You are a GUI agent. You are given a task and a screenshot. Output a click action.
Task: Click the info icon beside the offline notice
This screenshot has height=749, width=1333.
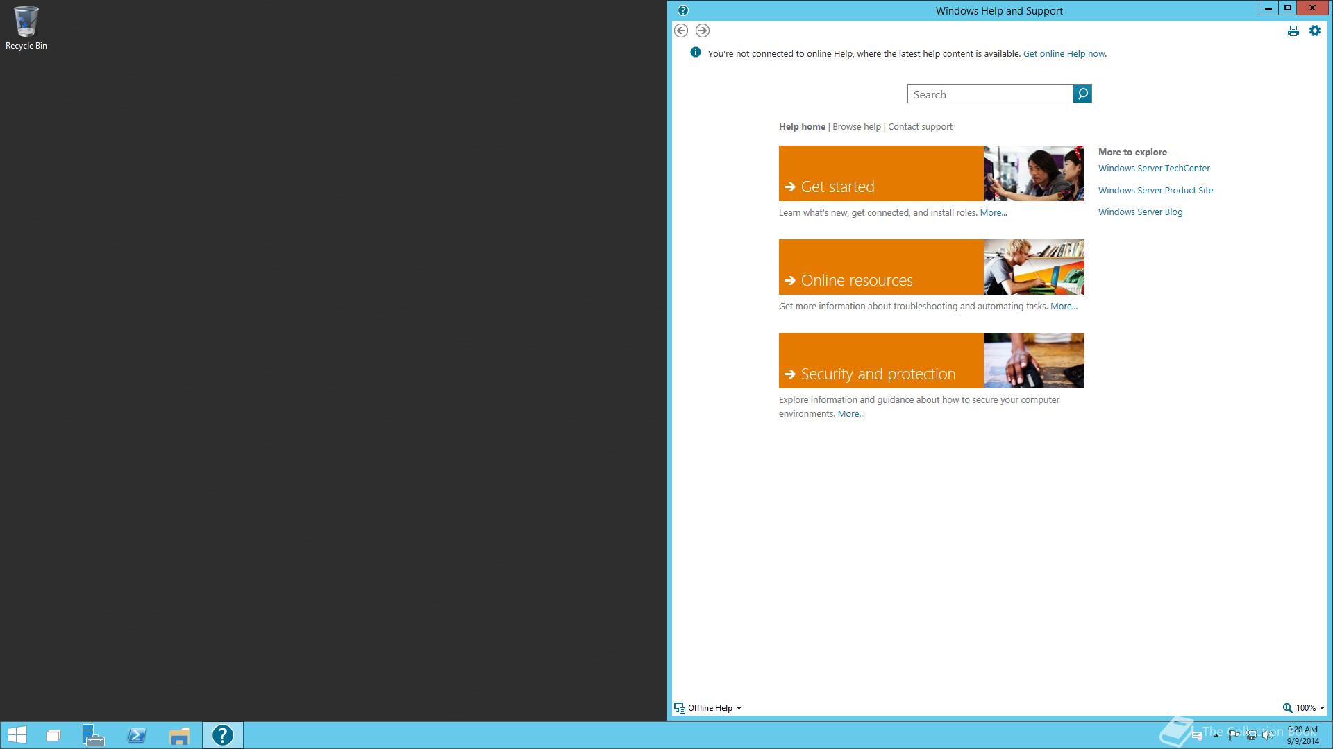coord(695,53)
